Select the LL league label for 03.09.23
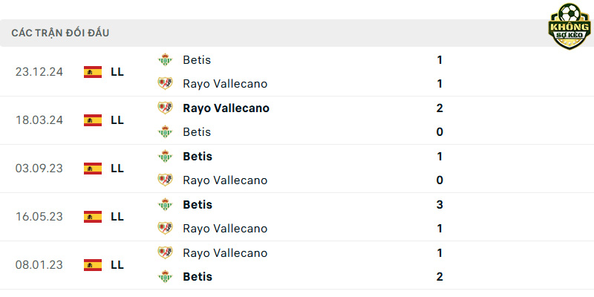The width and height of the screenshot is (594, 297). (117, 169)
